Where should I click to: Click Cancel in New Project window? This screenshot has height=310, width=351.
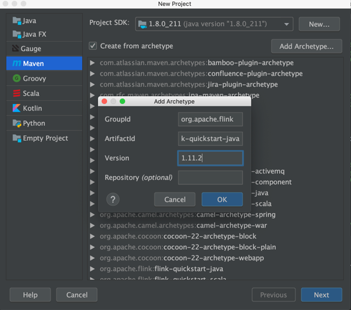(x=77, y=295)
